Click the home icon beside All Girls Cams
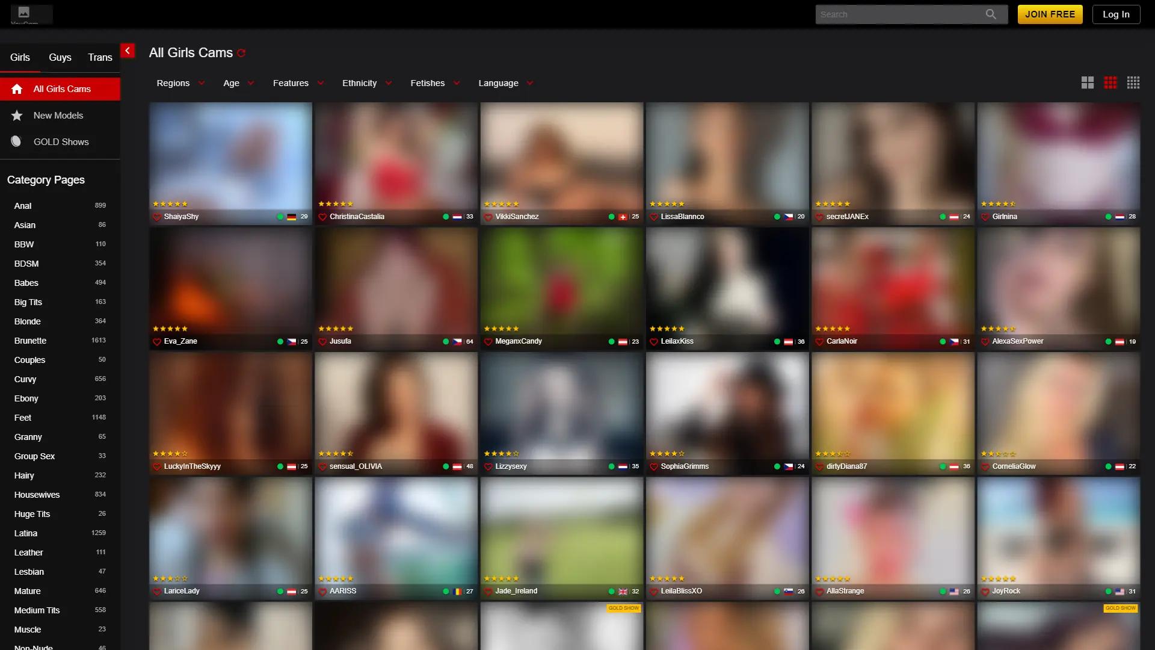Image resolution: width=1155 pixels, height=650 pixels. (17, 88)
